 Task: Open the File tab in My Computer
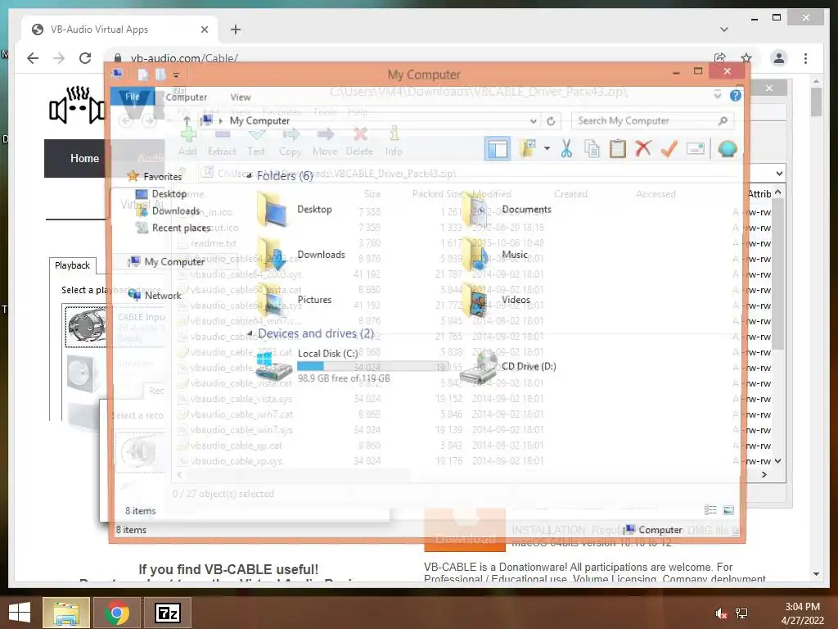[x=132, y=97]
